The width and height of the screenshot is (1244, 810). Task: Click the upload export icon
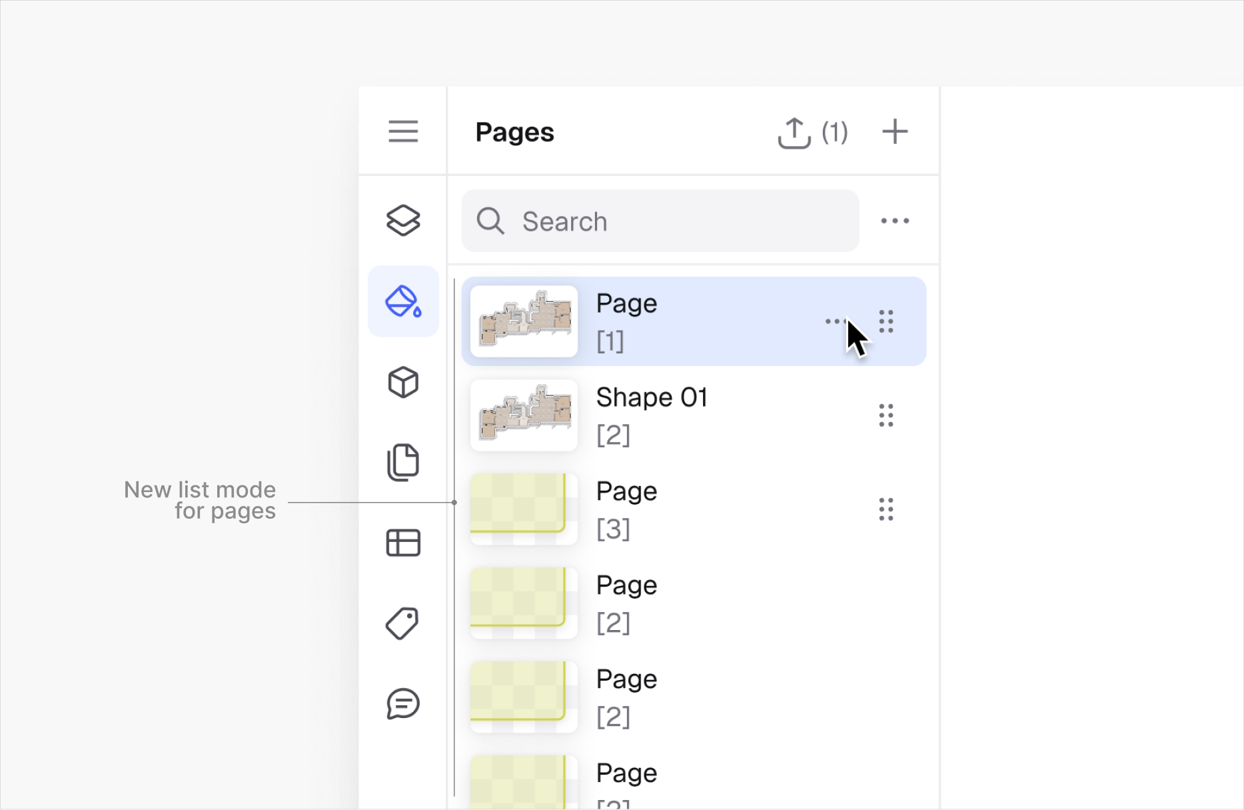coord(794,133)
